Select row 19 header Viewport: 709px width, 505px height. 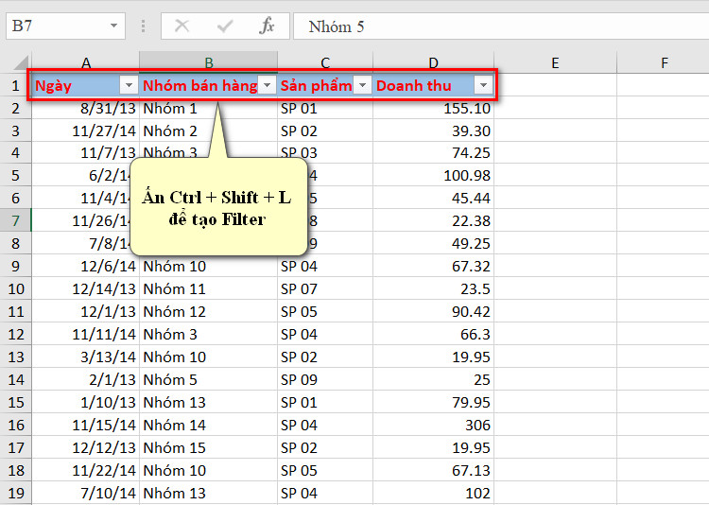[16, 493]
